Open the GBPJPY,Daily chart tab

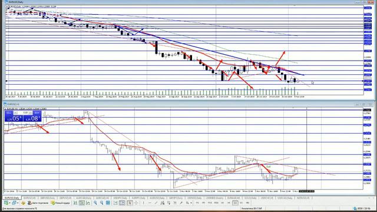click(x=176, y=198)
